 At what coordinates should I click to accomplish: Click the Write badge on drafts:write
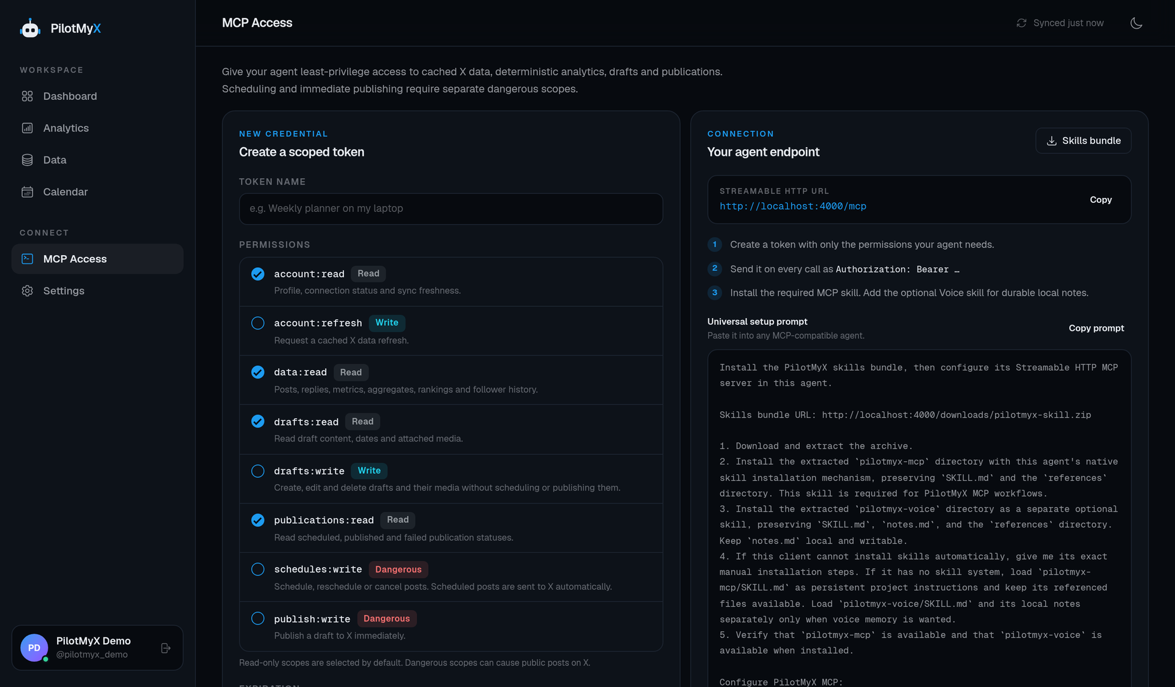coord(369,471)
